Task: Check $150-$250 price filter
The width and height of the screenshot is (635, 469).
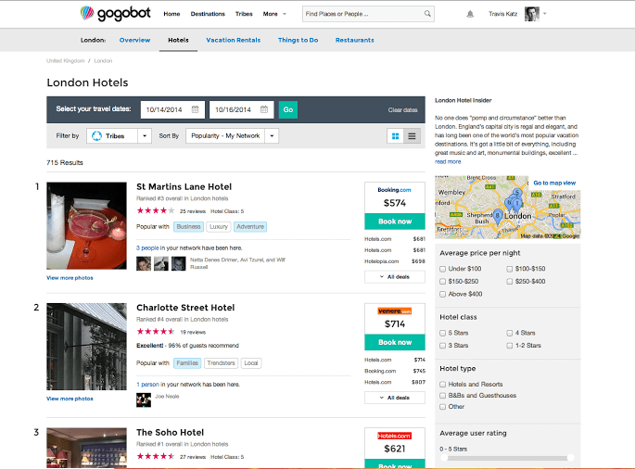Action: 442,282
